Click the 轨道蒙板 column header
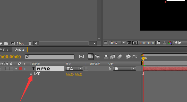This screenshot has width=187, height=102. click(95, 64)
